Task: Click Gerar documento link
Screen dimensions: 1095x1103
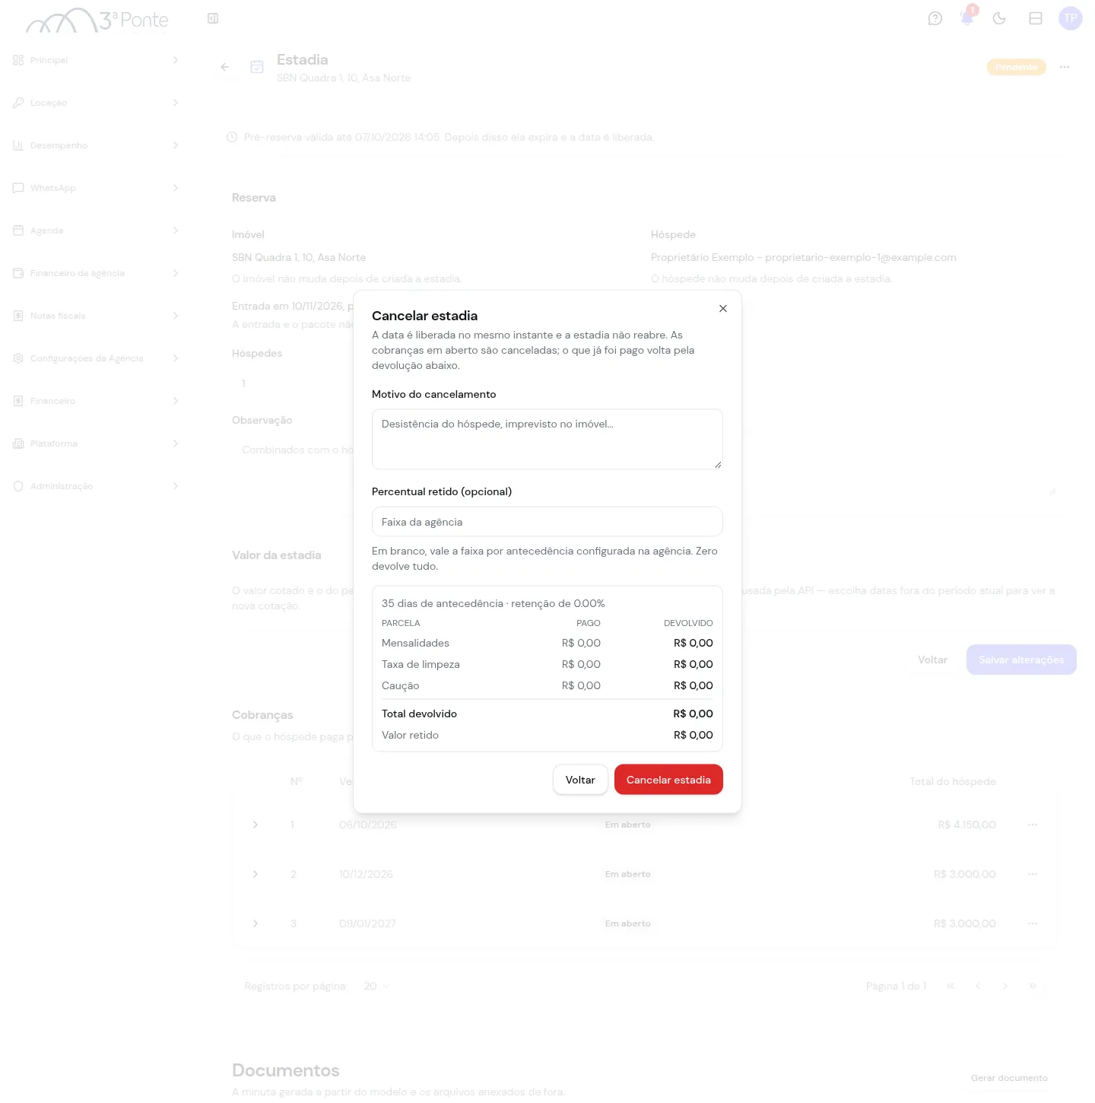Action: 1009,1078
